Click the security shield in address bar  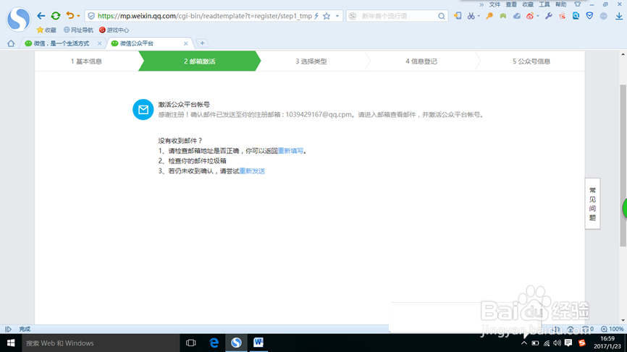(x=91, y=16)
